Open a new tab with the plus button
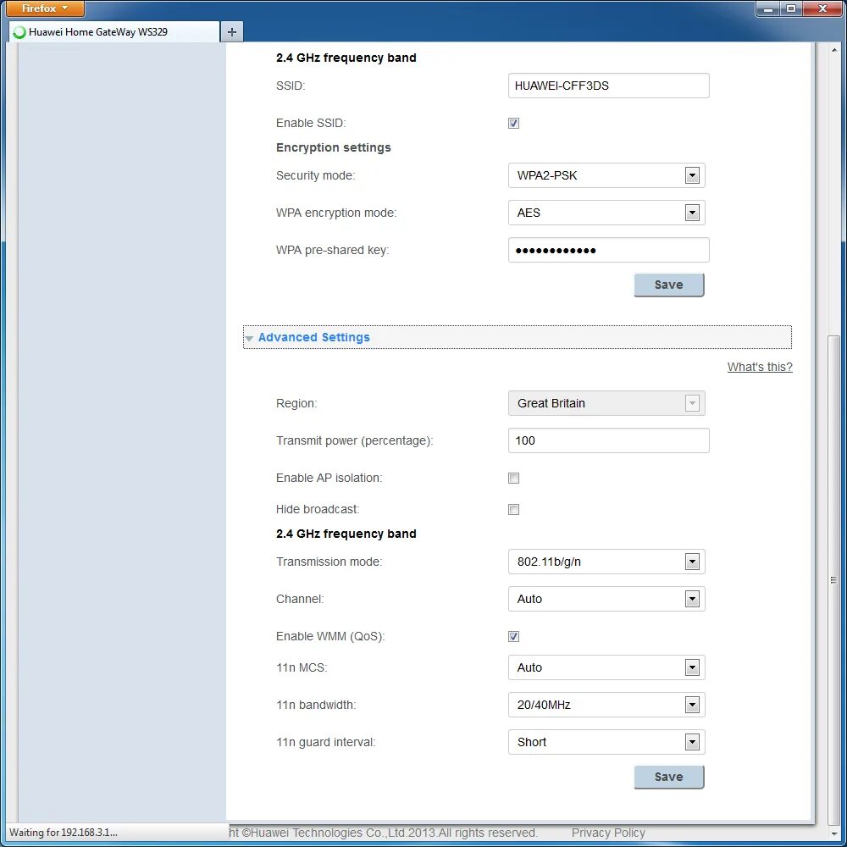The height and width of the screenshot is (847, 847). pos(232,32)
